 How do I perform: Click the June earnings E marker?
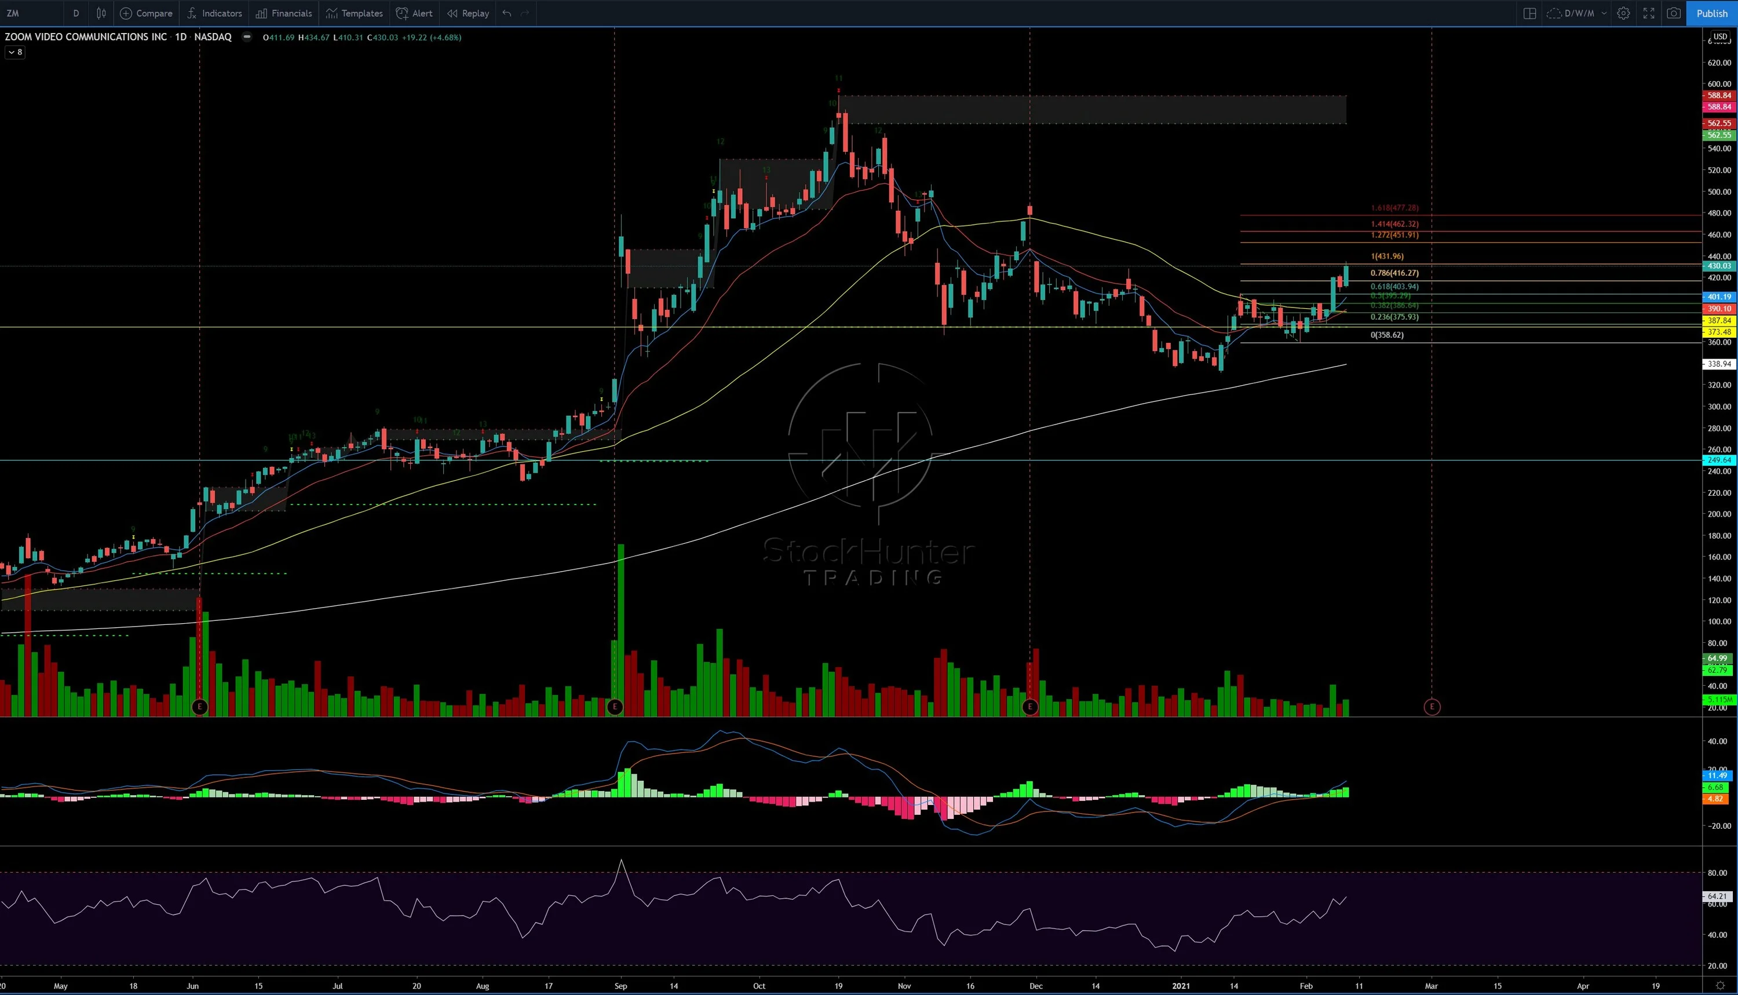coord(199,707)
